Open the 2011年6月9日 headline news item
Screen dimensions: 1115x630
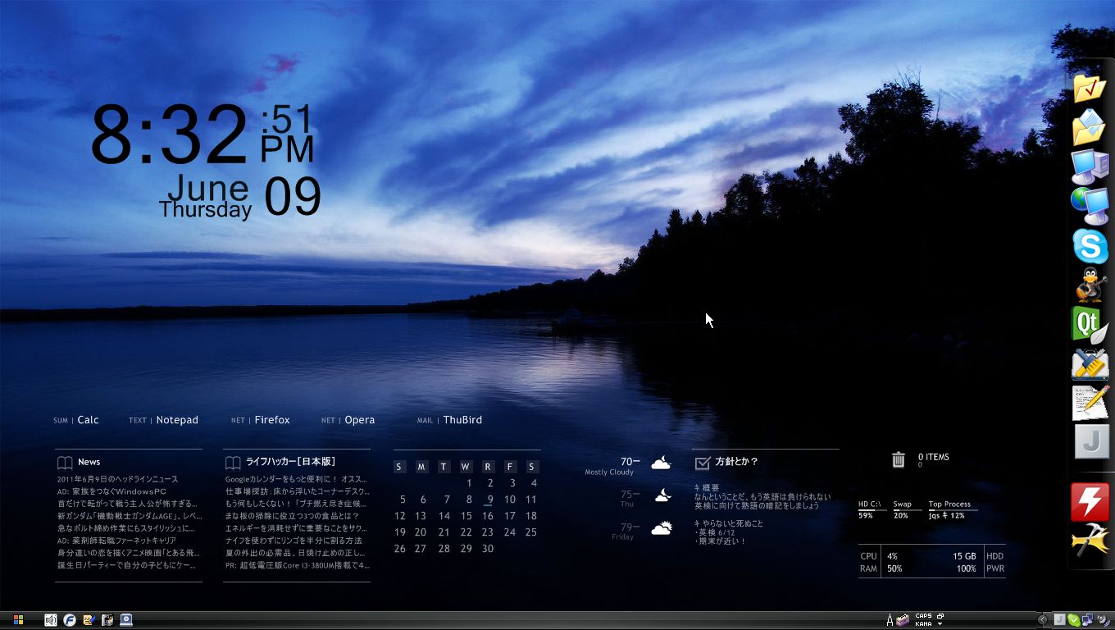(117, 479)
